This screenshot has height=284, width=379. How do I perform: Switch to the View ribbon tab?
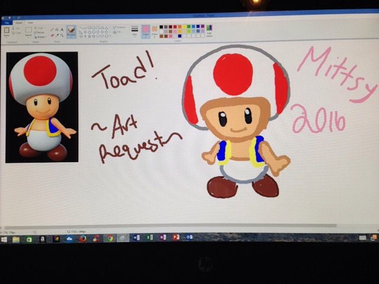30,22
